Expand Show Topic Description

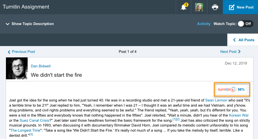(30, 24)
